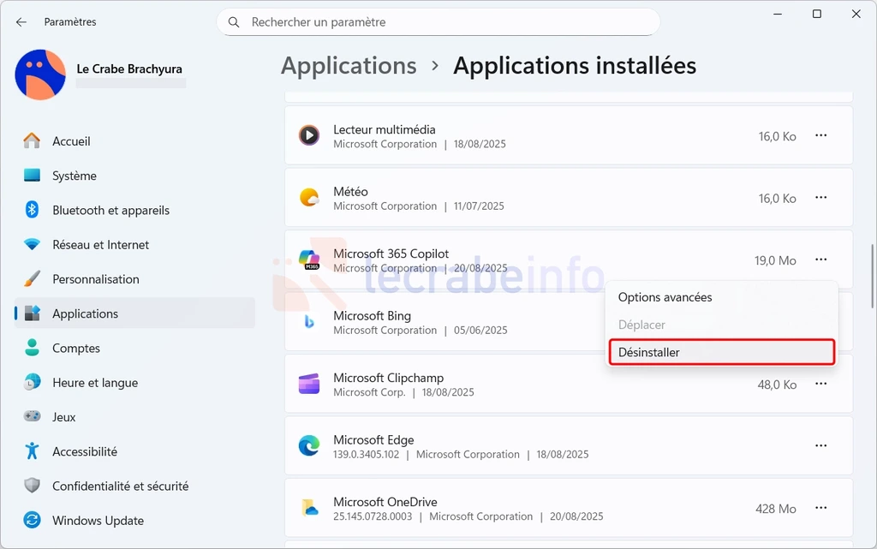Click the Microsoft 365 Copilot icon

click(x=308, y=260)
